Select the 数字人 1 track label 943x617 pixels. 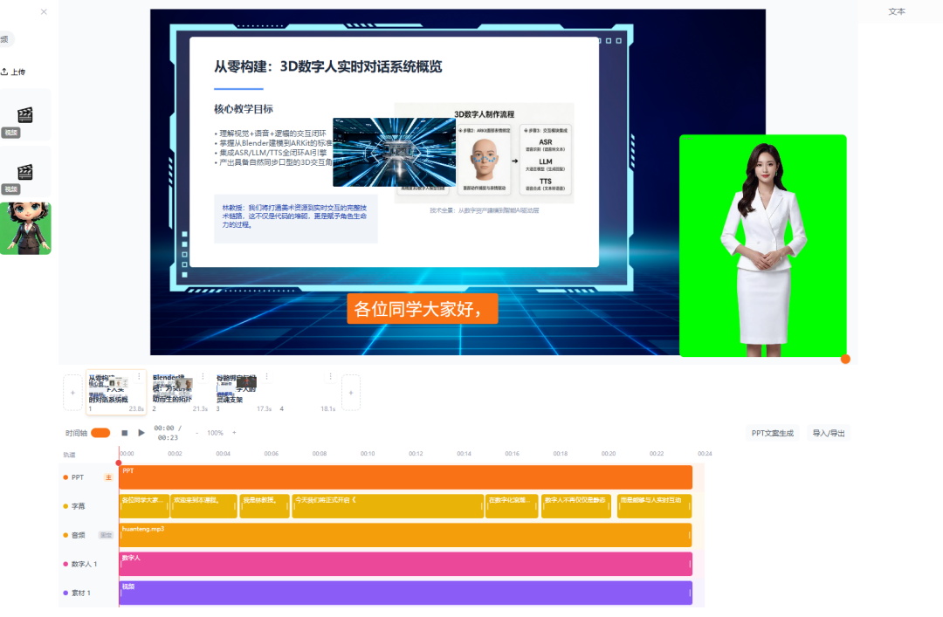(x=84, y=564)
